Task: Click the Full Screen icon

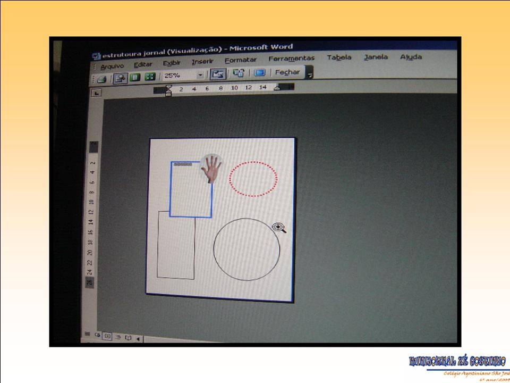Action: [x=259, y=72]
